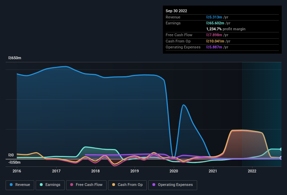Viewport: 287px width, 195px height.
Task: Click the ₪0 y-axis label
Action: pyautogui.click(x=11, y=155)
